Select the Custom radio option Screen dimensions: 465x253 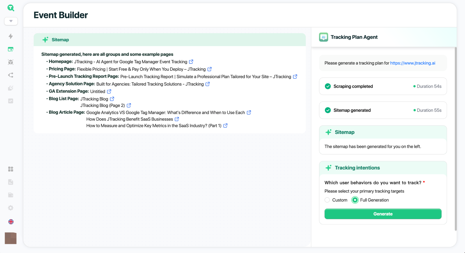327,200
